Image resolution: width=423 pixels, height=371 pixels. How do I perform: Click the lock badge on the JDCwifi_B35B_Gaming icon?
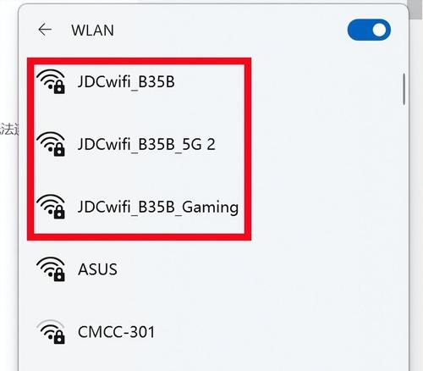tap(59, 213)
